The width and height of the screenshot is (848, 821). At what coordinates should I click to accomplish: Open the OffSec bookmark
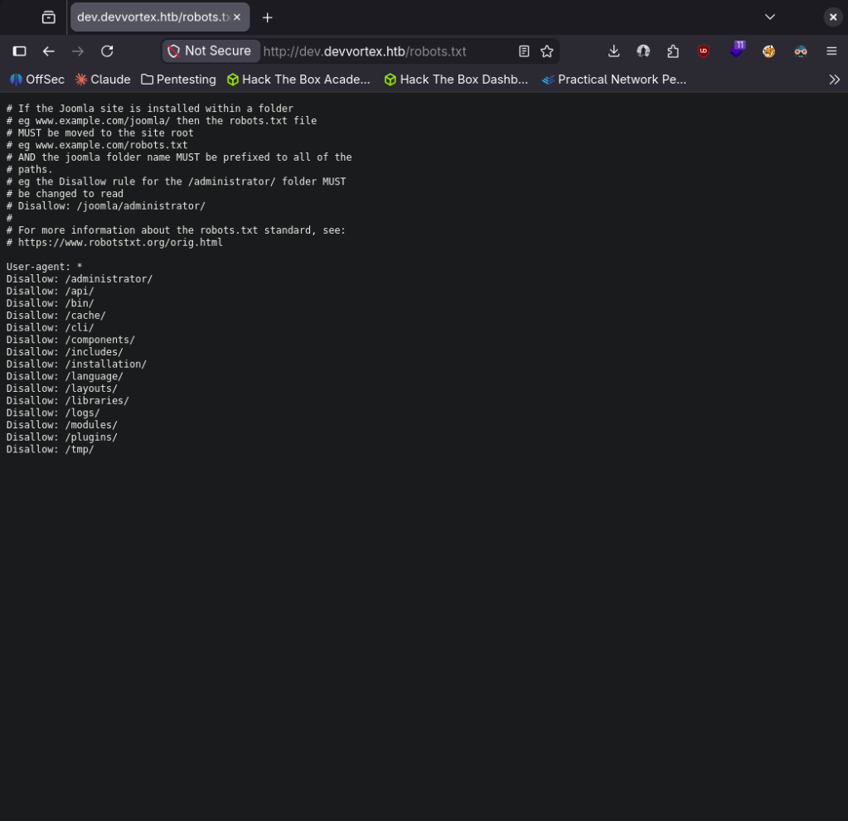37,80
